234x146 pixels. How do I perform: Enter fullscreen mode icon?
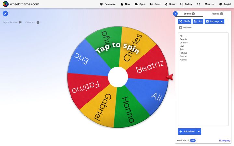(x=199, y=4)
